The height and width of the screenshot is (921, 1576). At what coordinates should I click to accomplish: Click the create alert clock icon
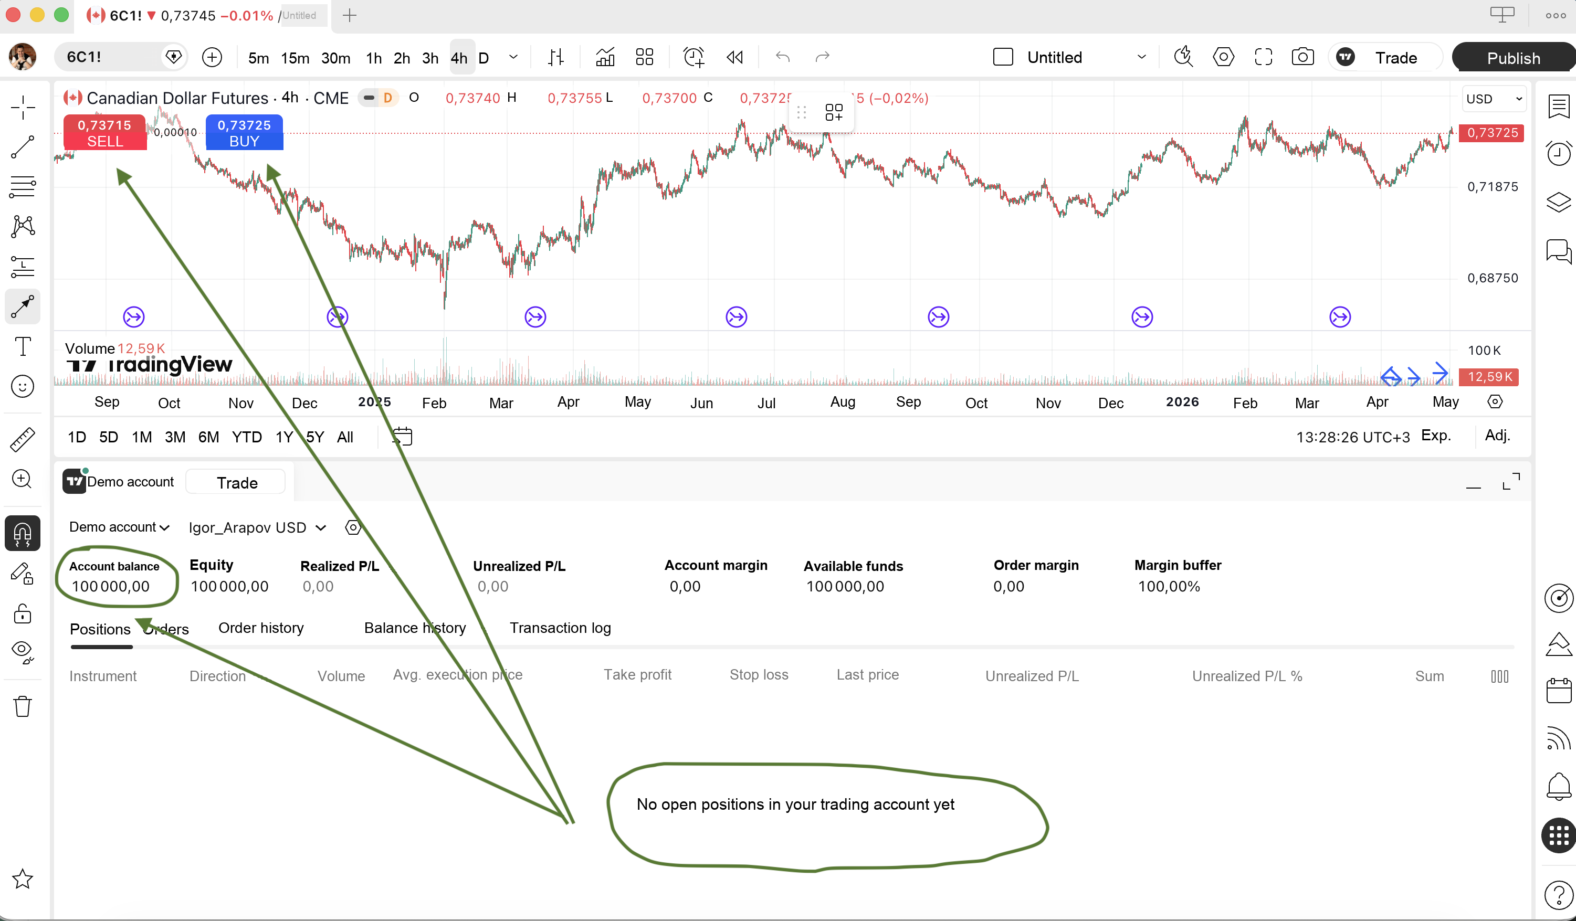coord(694,58)
